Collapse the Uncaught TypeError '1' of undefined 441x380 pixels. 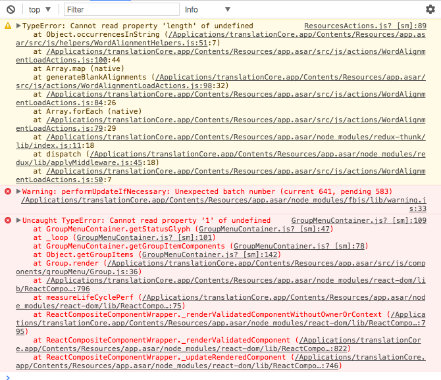(18, 220)
